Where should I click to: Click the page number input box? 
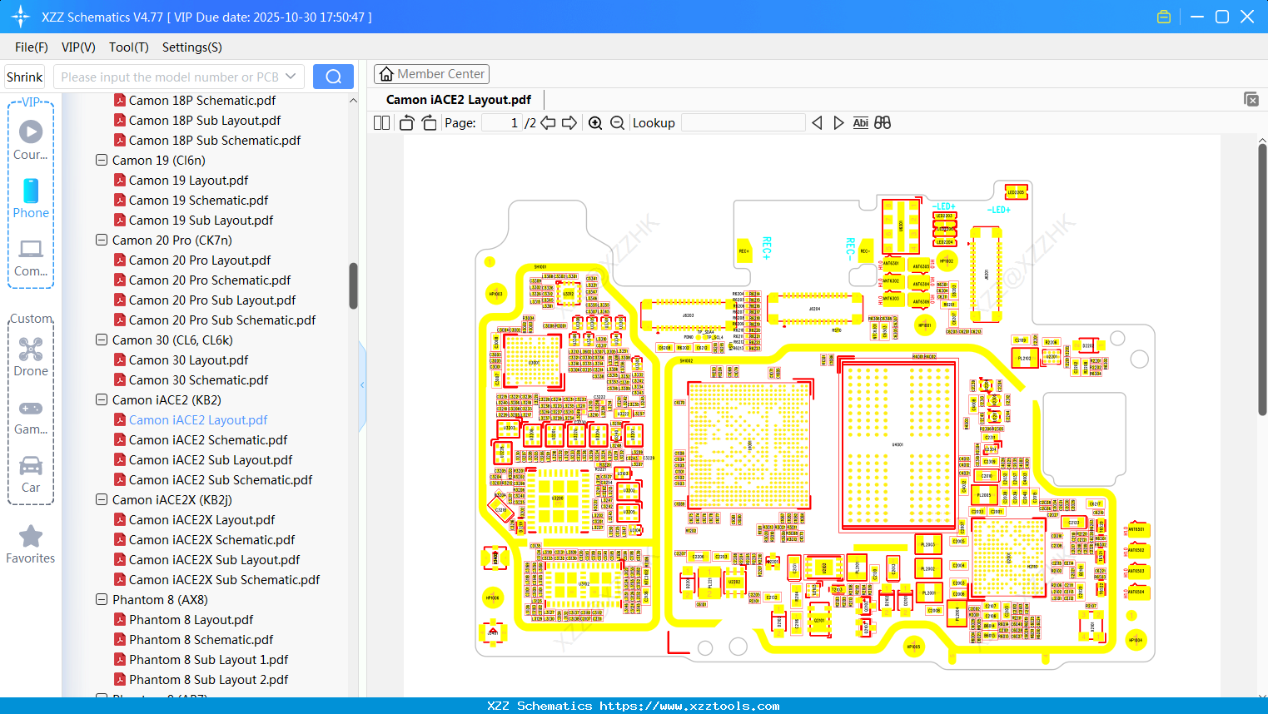502,122
